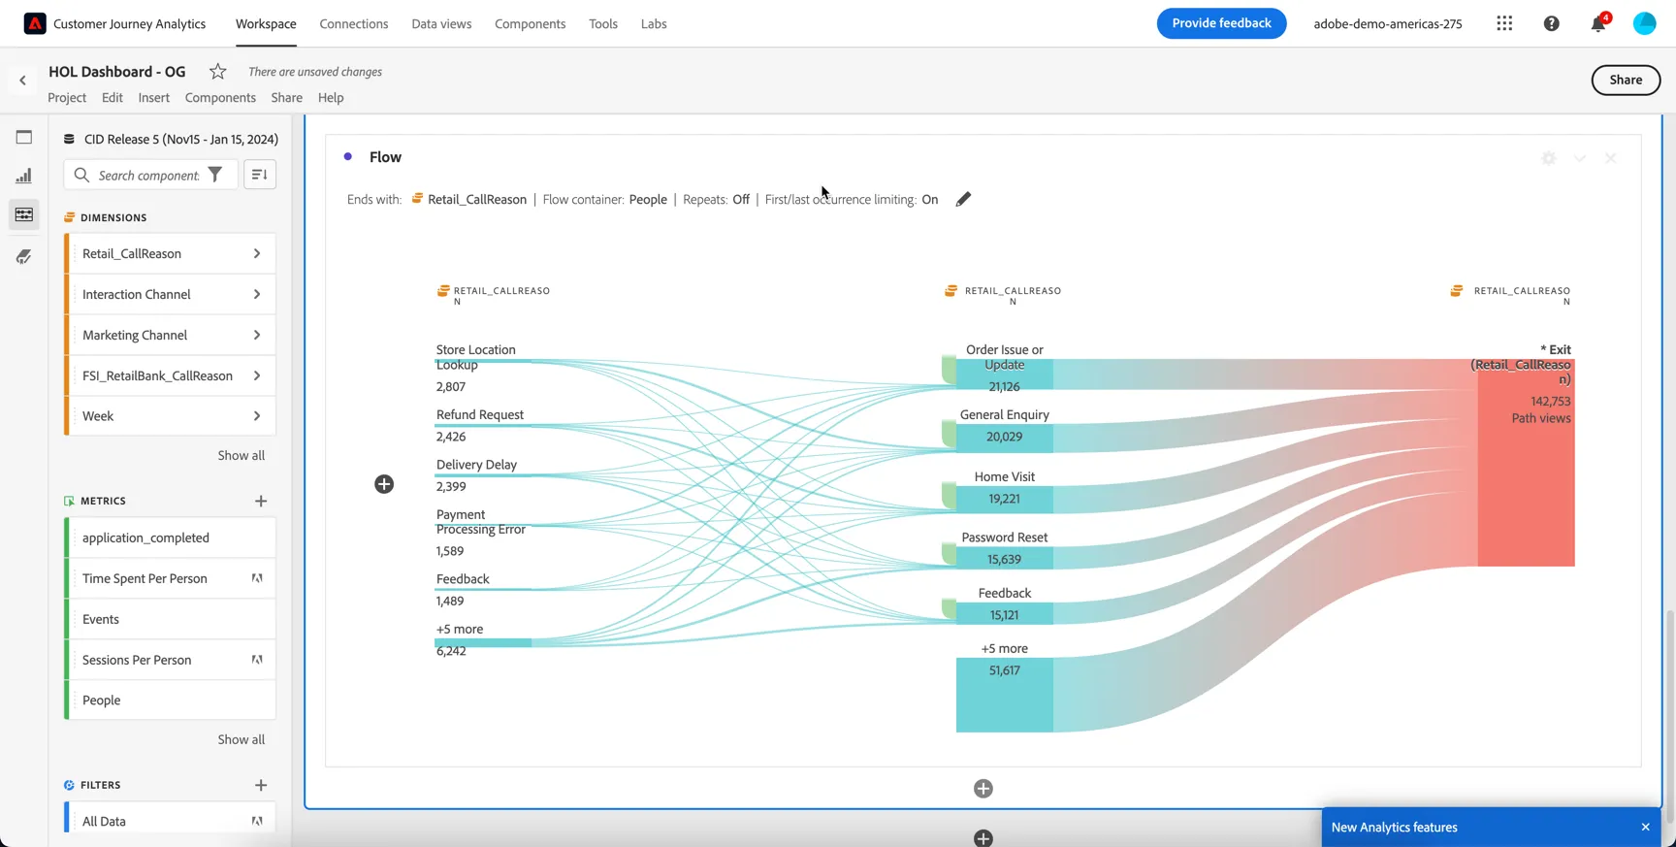Click the Share button
The height and width of the screenshot is (847, 1676).
coord(1627,80)
